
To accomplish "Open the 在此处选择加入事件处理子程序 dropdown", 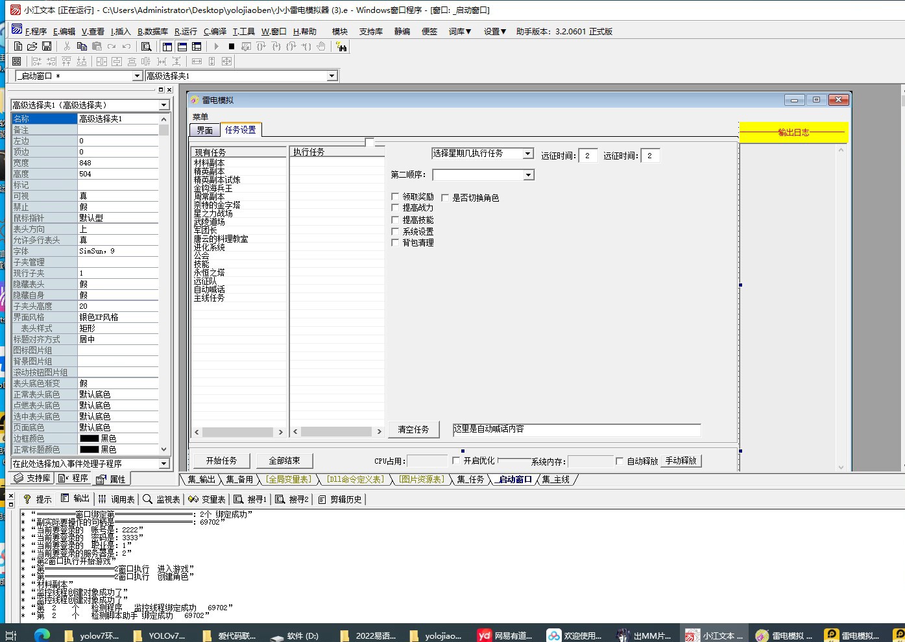I will pos(163,464).
